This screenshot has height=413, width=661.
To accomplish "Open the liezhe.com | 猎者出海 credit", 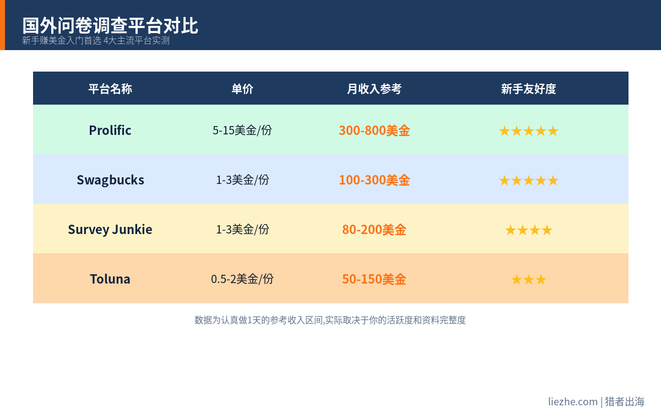I will click(597, 402).
